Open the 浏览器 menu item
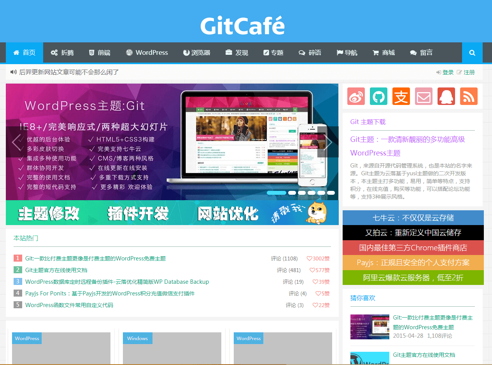Image resolution: width=492 pixels, height=365 pixels. (197, 53)
